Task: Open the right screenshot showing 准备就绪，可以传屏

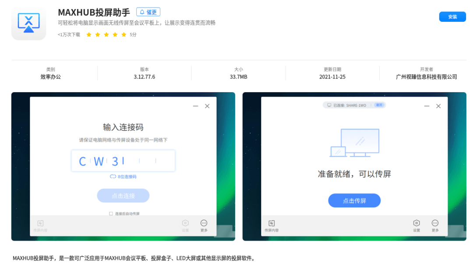Action: [x=354, y=166]
